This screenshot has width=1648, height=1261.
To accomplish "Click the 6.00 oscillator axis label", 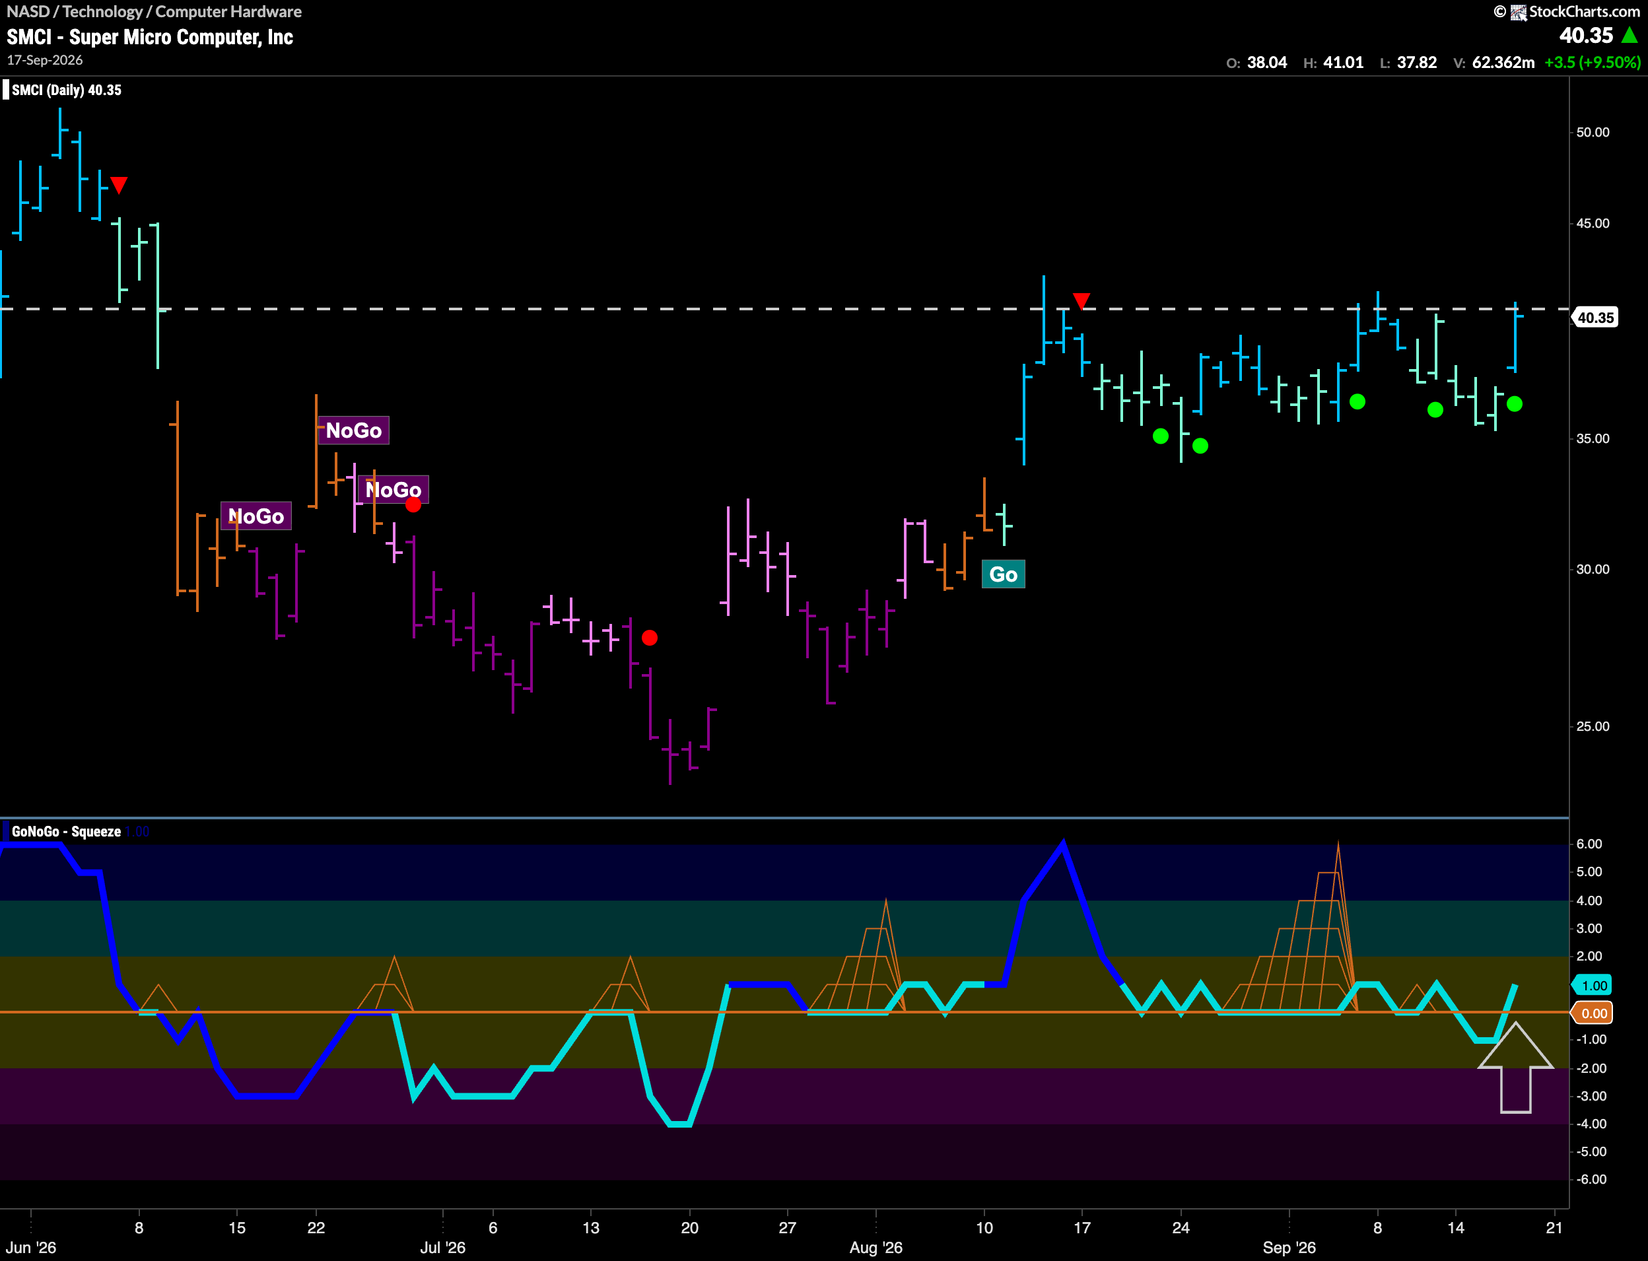I will click(1589, 844).
